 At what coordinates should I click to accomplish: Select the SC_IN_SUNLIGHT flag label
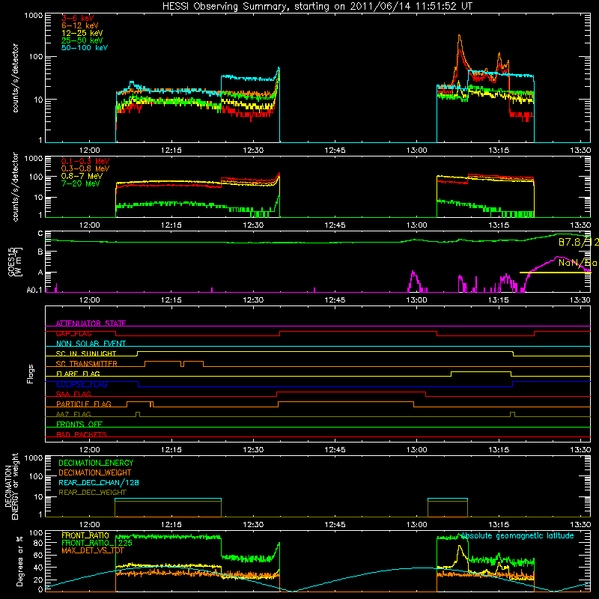pos(86,353)
